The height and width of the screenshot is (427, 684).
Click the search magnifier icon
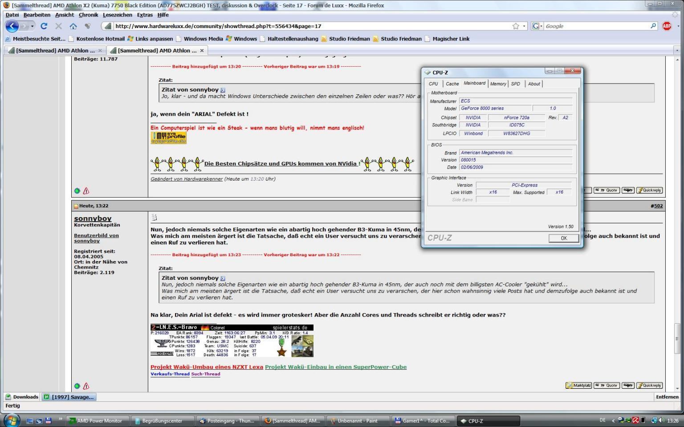click(x=653, y=26)
